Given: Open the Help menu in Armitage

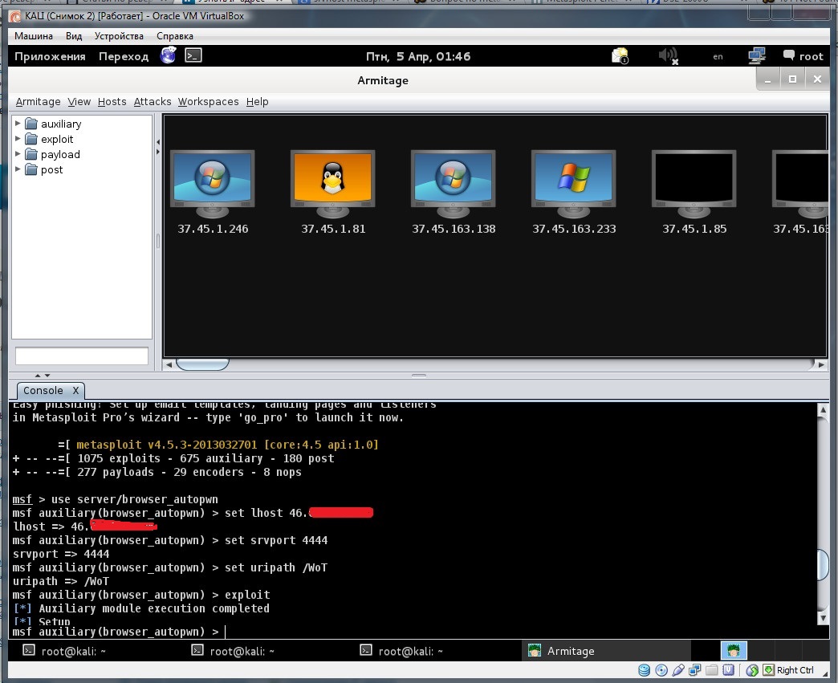Looking at the screenshot, I should coord(257,102).
